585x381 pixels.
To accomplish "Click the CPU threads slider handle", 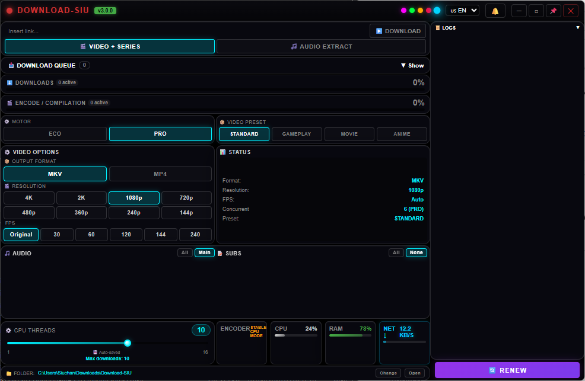I will pyautogui.click(x=128, y=343).
